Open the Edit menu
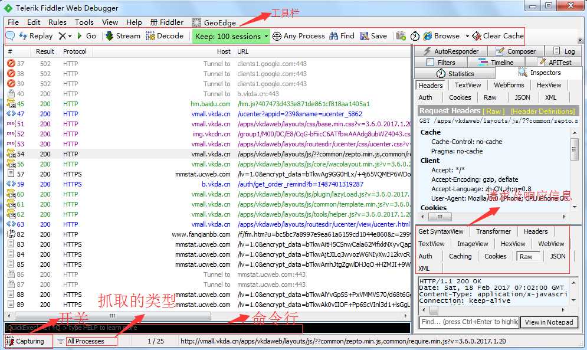587x350 pixels. point(34,22)
